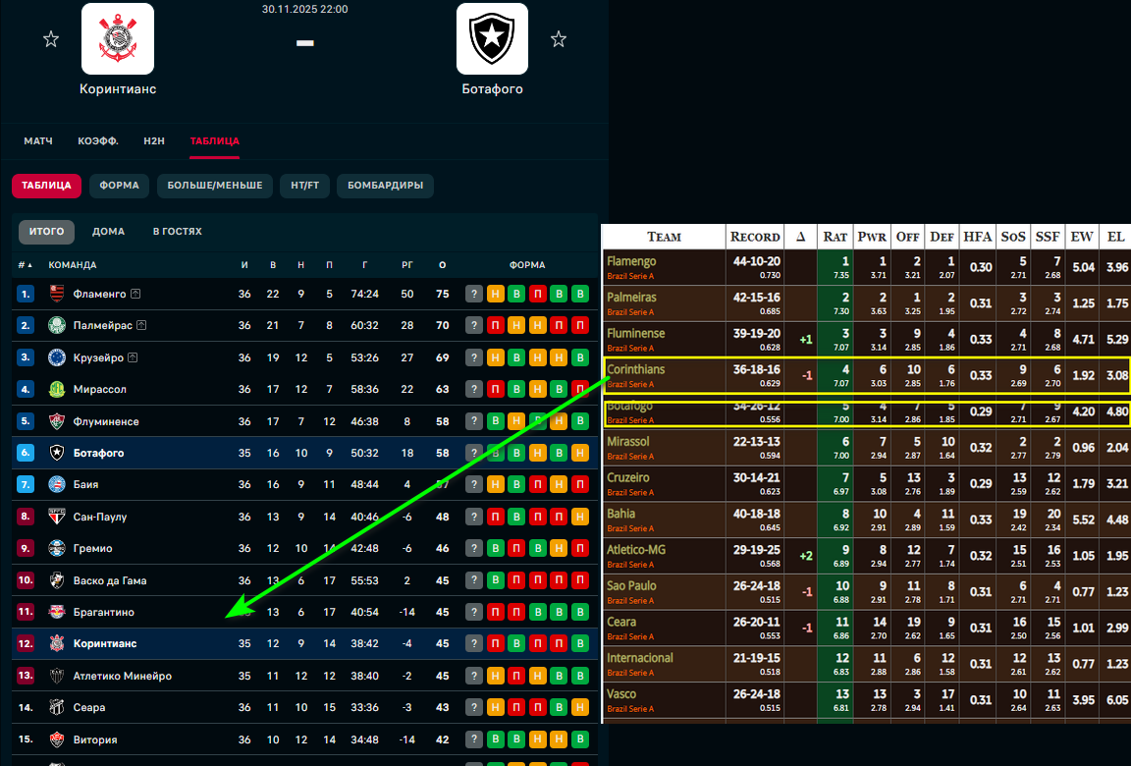Open the КОЭФФ. tab

(98, 141)
